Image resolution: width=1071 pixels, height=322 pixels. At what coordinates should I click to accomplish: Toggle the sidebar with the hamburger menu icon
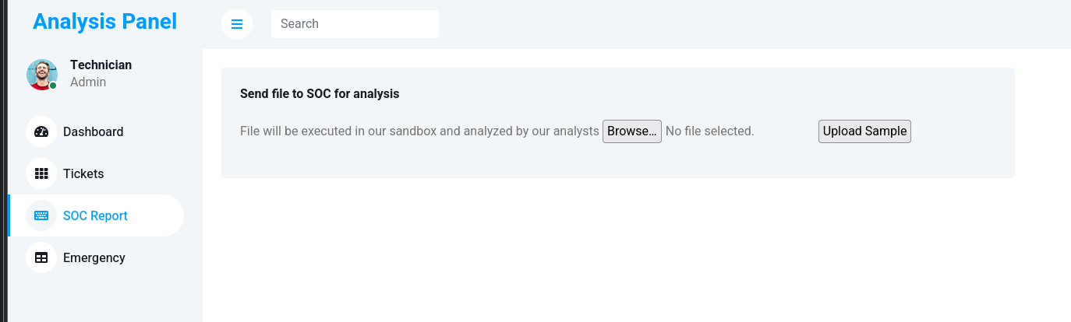click(237, 24)
